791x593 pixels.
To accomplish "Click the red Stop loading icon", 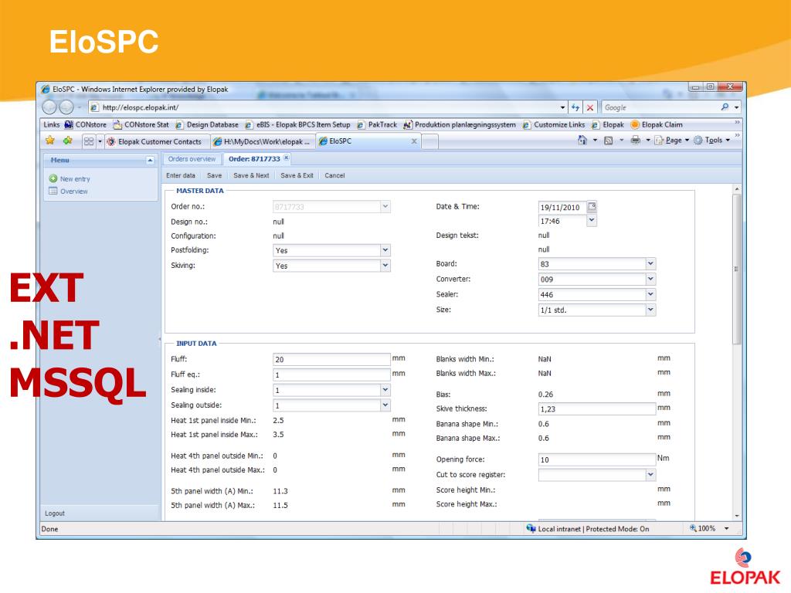I will (x=589, y=107).
